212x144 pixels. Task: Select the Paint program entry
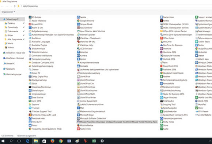tap(164, 63)
